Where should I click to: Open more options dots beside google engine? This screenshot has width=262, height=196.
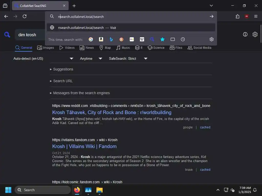(196, 127)
